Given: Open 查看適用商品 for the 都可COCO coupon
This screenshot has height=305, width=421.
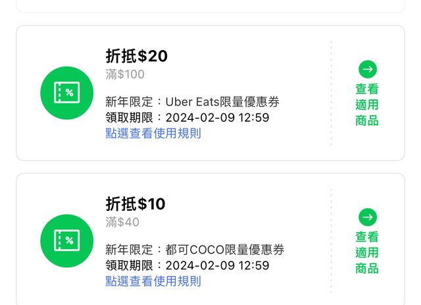Looking at the screenshot, I should pos(367,252).
